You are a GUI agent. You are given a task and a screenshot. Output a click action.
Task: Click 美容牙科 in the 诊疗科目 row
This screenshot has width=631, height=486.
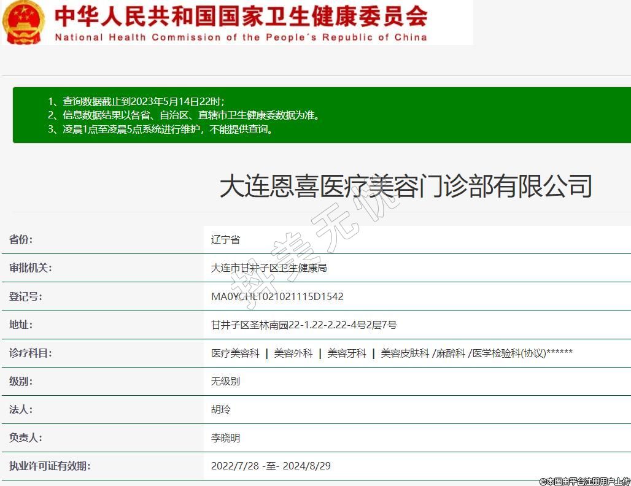pos(346,353)
